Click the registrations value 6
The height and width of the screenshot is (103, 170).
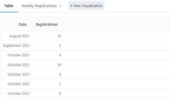[x=60, y=94]
